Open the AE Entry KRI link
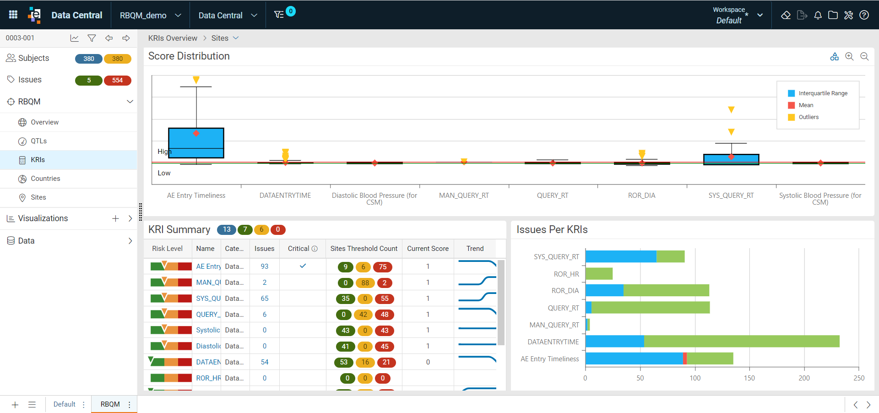This screenshot has height=413, width=879. pos(208,266)
